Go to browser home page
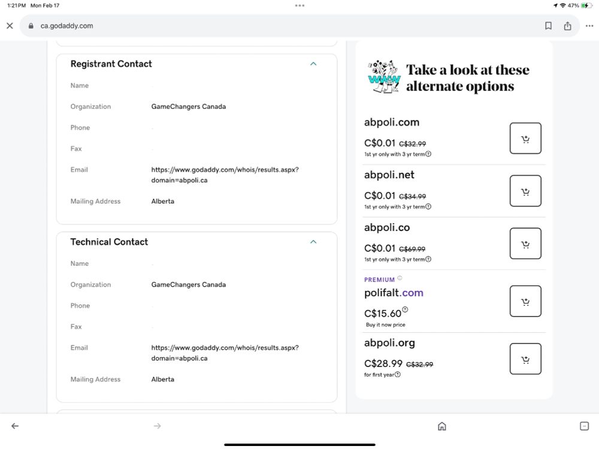 pos(442,426)
